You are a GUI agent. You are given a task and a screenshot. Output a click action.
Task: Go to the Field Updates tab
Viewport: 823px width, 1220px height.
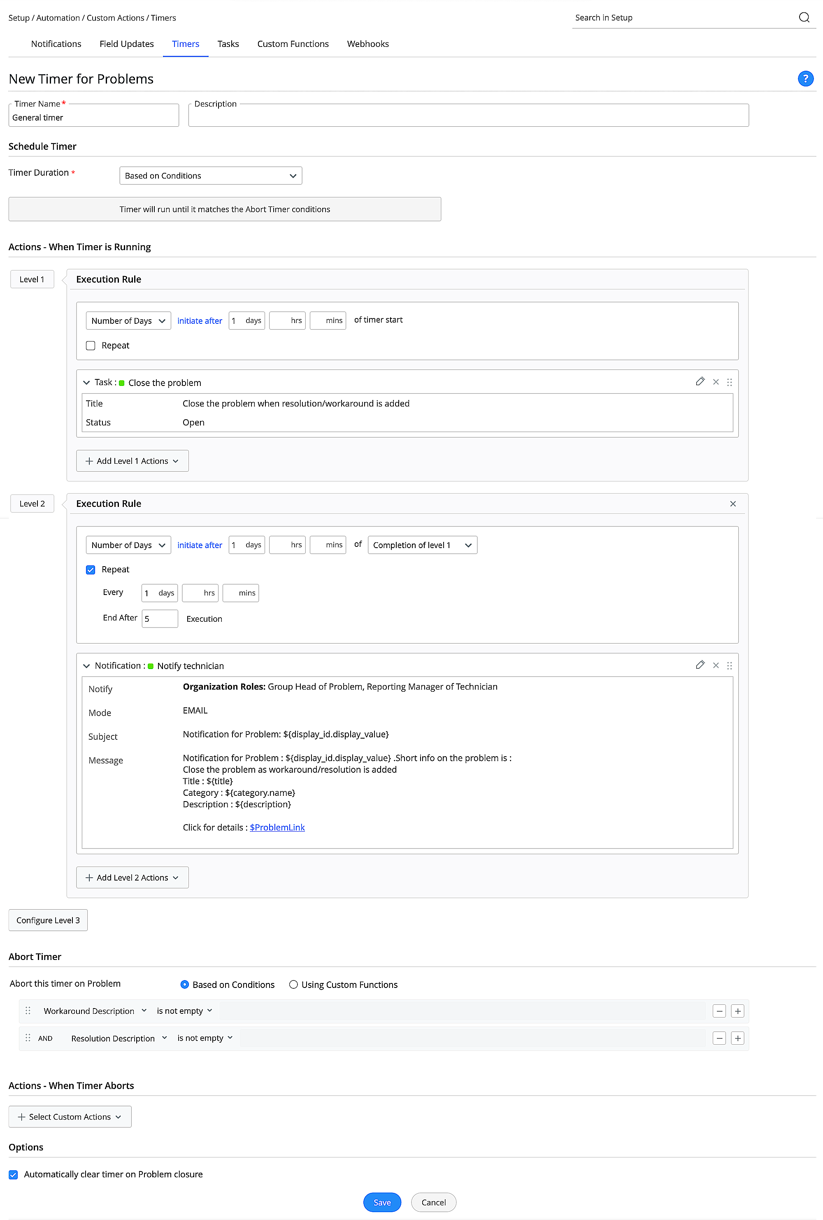pyautogui.click(x=126, y=44)
